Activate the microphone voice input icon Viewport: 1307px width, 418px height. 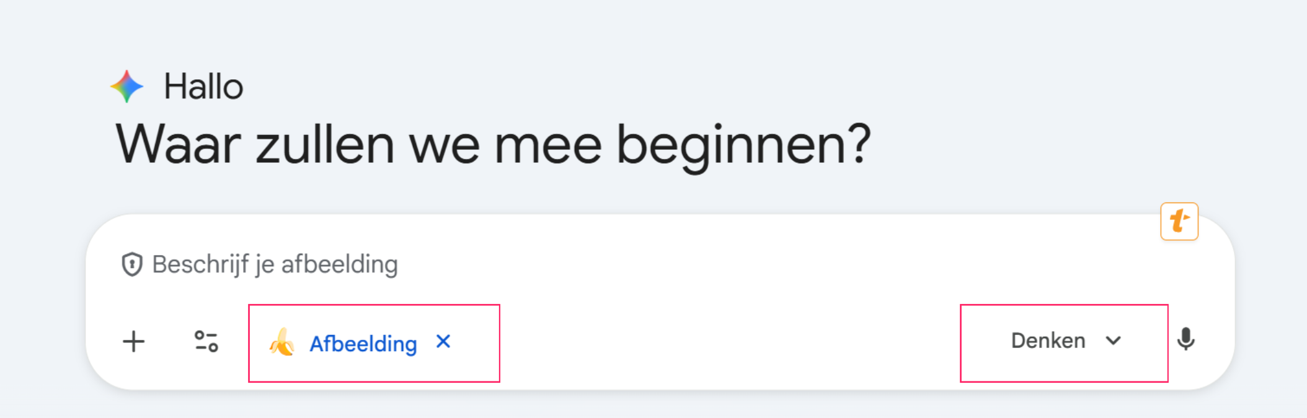point(1185,339)
